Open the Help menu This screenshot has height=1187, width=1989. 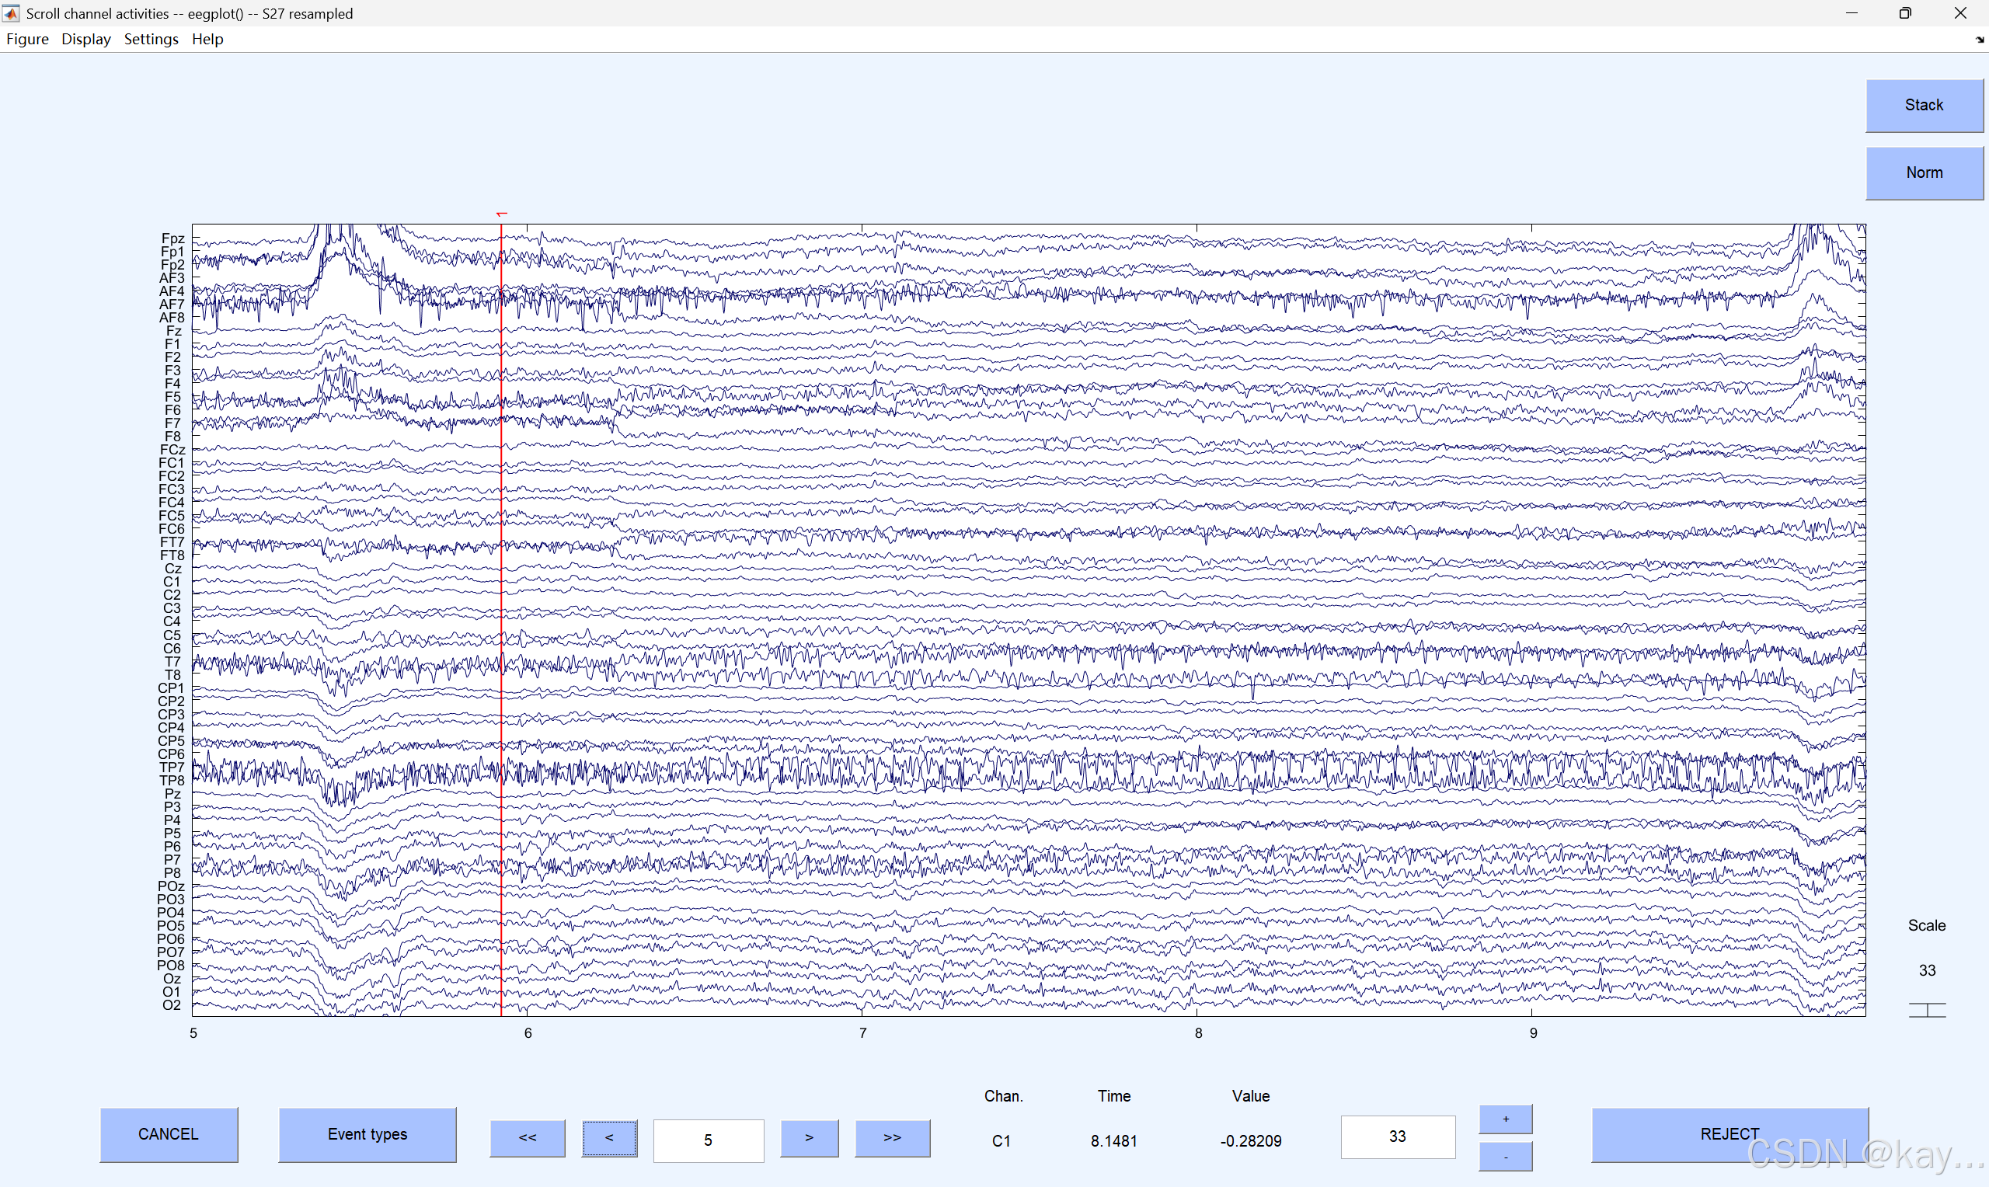(x=207, y=38)
